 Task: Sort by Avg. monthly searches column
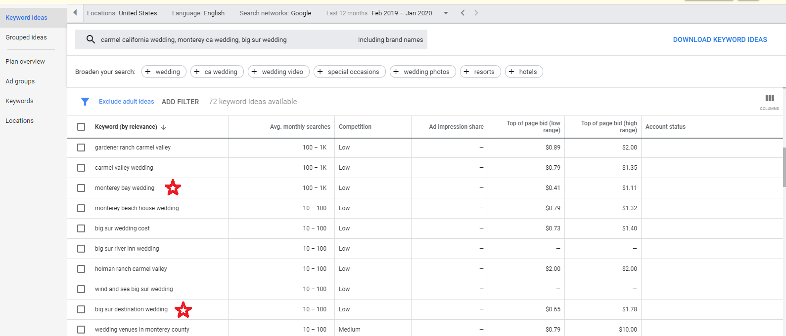pyautogui.click(x=300, y=127)
